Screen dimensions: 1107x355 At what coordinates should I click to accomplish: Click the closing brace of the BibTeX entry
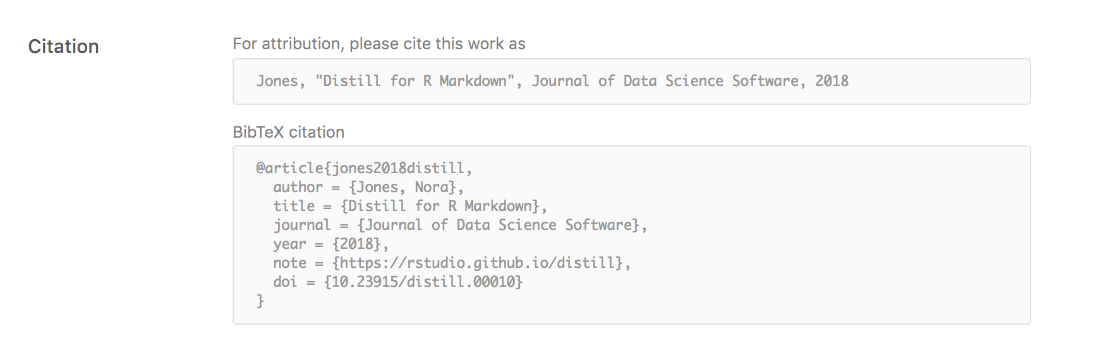[x=260, y=301]
